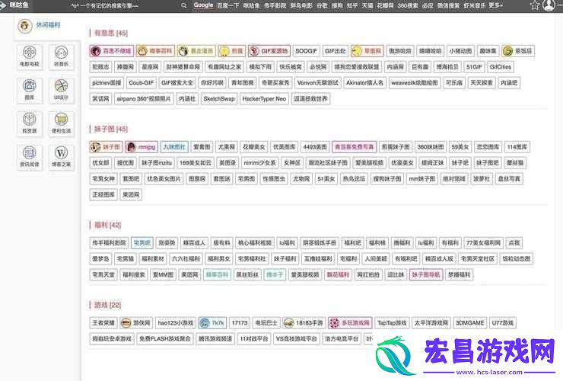Viewport: 563px width, 381px height.
Task: Open the 18183手游 game site
Action: point(304,323)
